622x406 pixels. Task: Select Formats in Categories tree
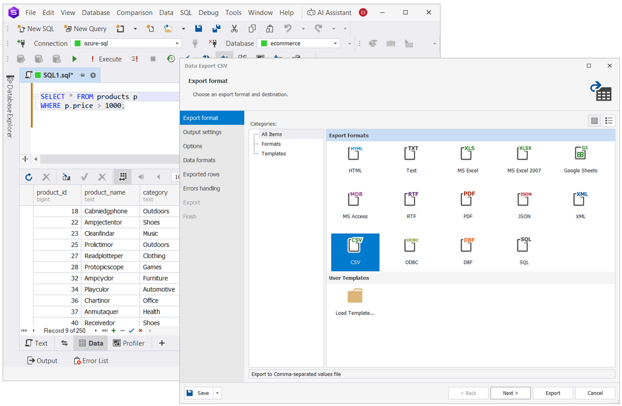pyautogui.click(x=271, y=144)
